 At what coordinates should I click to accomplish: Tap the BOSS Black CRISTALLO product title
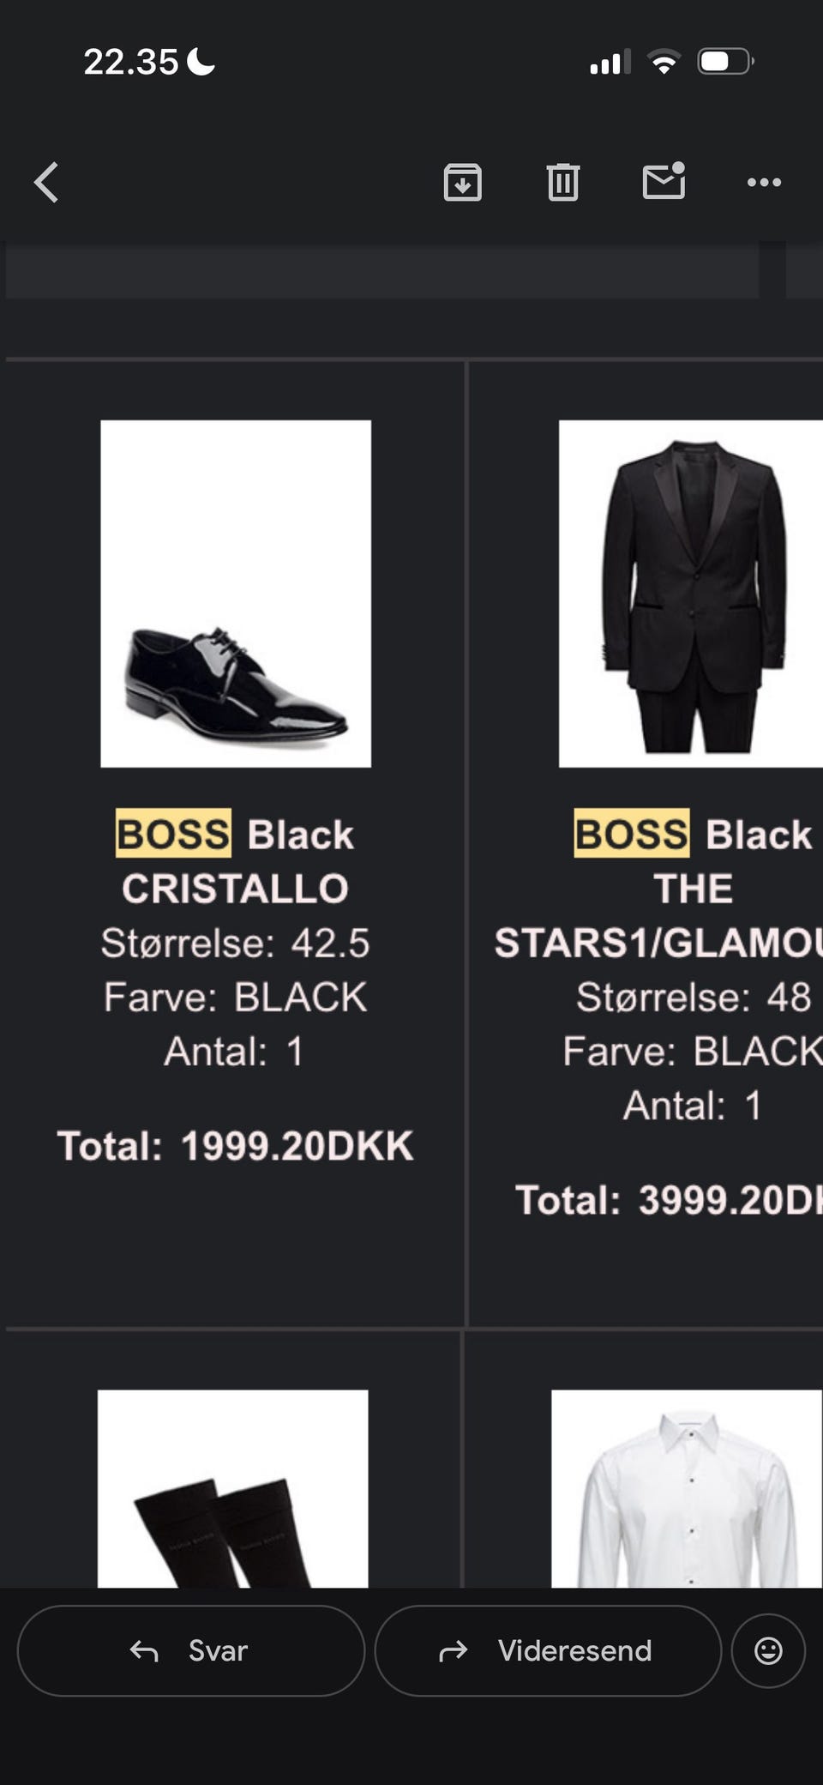[235, 861]
